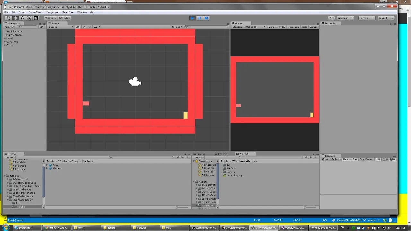Viewport: 411px width, 231px height.
Task: Click search by type icon in left Project
Action: tap(179, 158)
